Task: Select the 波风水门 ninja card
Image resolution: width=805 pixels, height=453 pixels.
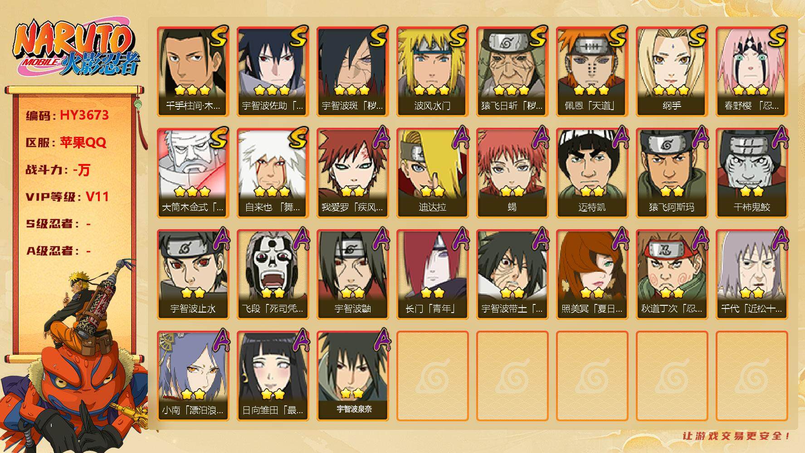Action: coord(432,72)
